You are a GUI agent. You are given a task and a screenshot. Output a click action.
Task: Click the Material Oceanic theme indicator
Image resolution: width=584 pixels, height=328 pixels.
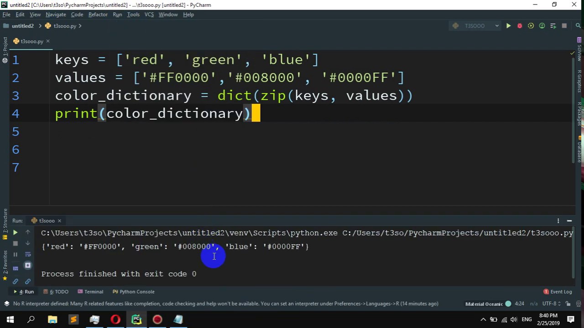coord(488,304)
